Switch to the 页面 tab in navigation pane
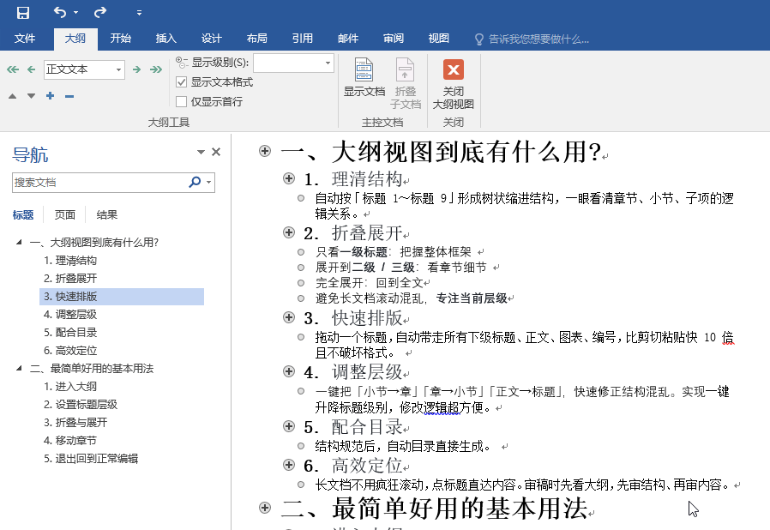 click(x=63, y=214)
